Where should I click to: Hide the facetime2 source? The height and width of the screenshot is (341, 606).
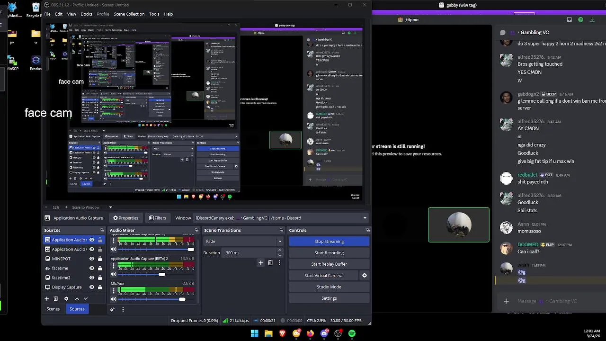point(92,278)
